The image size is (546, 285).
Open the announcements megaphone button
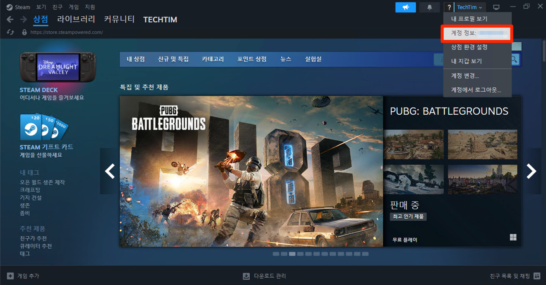point(406,7)
